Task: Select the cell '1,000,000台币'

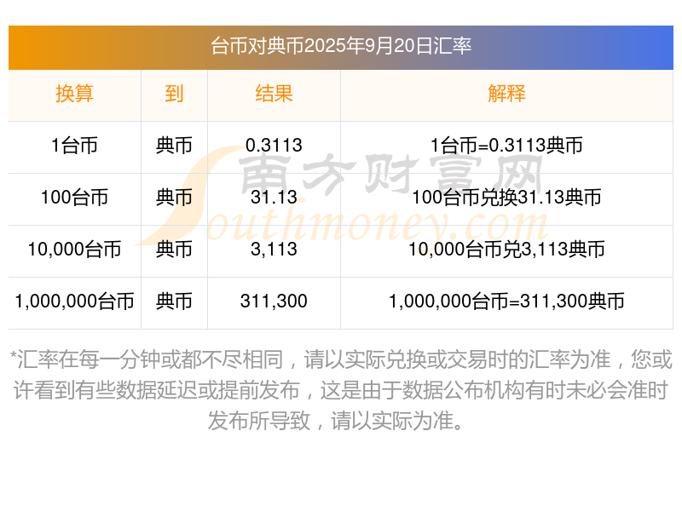Action: (74, 301)
